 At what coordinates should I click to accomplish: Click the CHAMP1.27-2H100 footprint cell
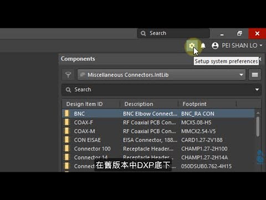204,148
